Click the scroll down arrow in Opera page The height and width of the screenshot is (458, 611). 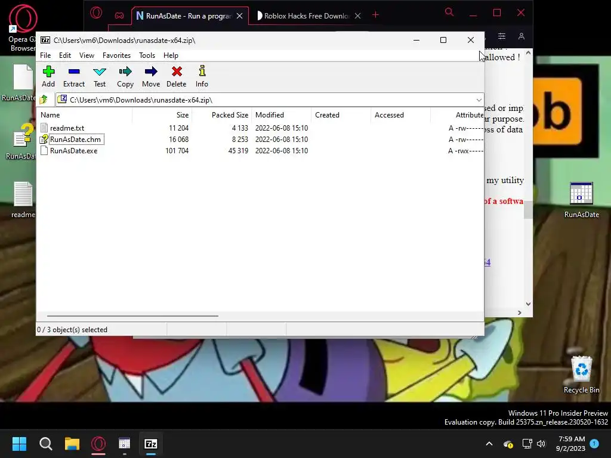(529, 304)
